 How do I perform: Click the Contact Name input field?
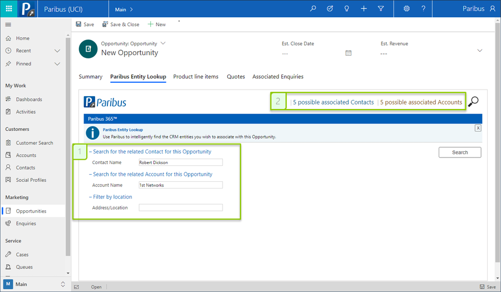point(180,162)
